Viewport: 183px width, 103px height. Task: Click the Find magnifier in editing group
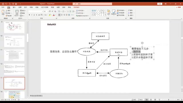130,10
